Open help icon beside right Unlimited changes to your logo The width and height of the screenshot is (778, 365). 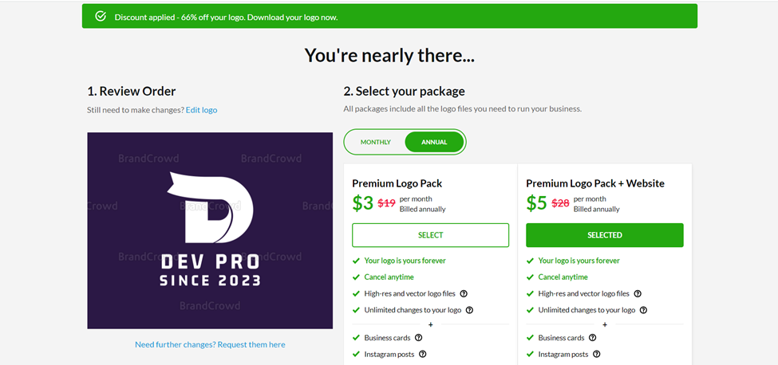643,310
